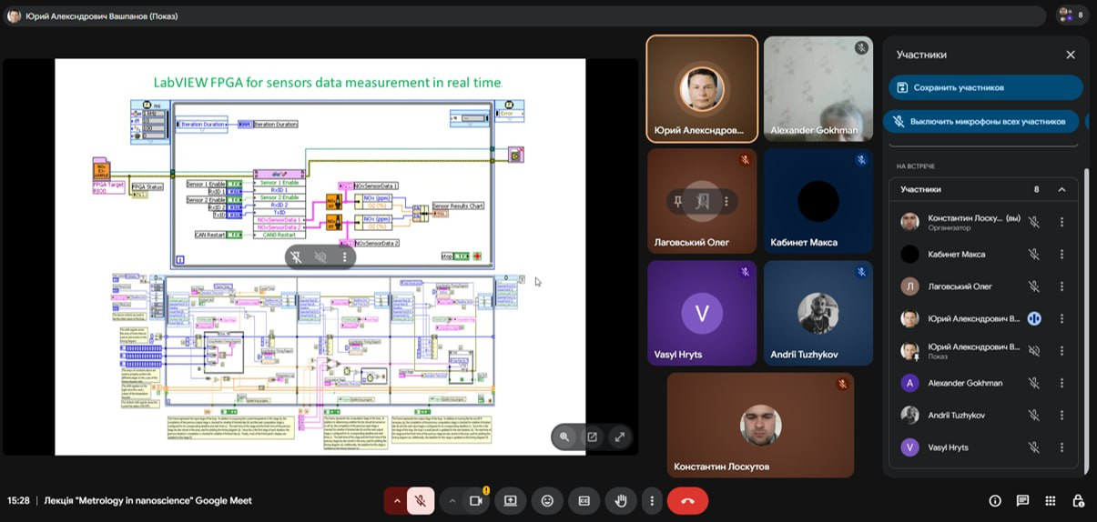Unpin the presentation from floating toolbar
Viewport: 1097px width, 522px height.
click(x=297, y=257)
